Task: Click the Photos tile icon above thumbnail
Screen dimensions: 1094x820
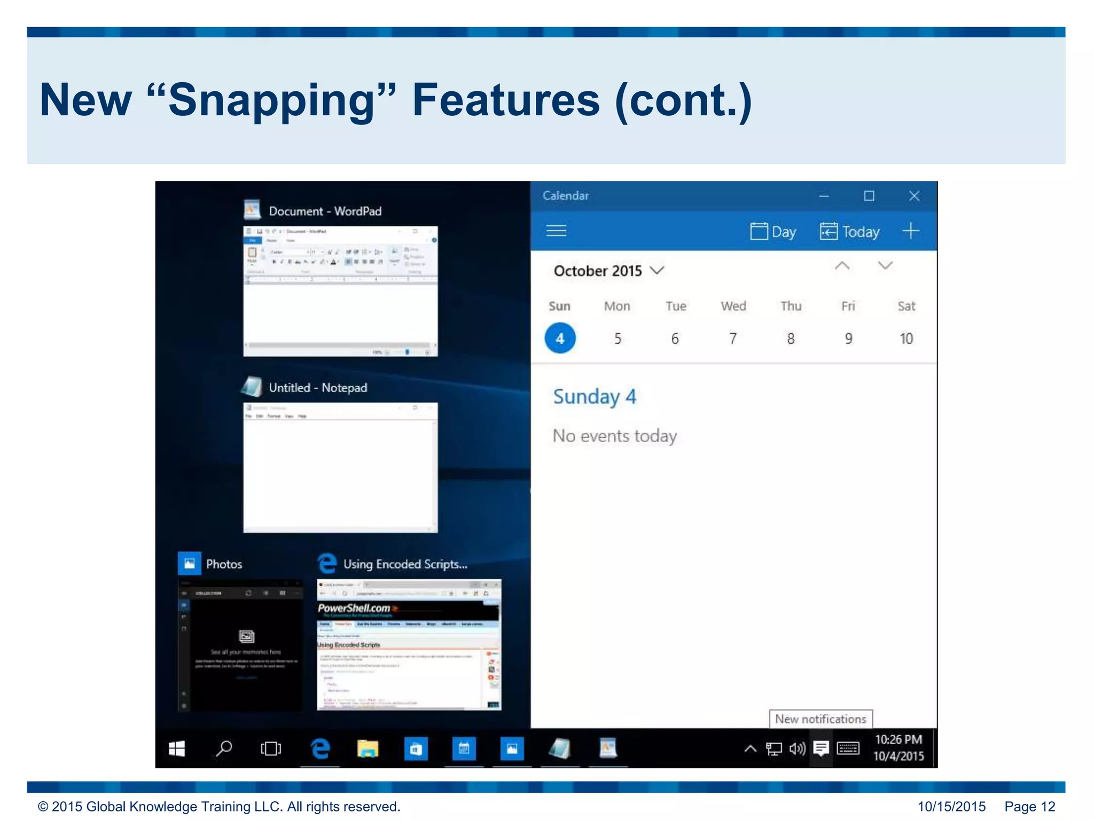Action: point(189,563)
